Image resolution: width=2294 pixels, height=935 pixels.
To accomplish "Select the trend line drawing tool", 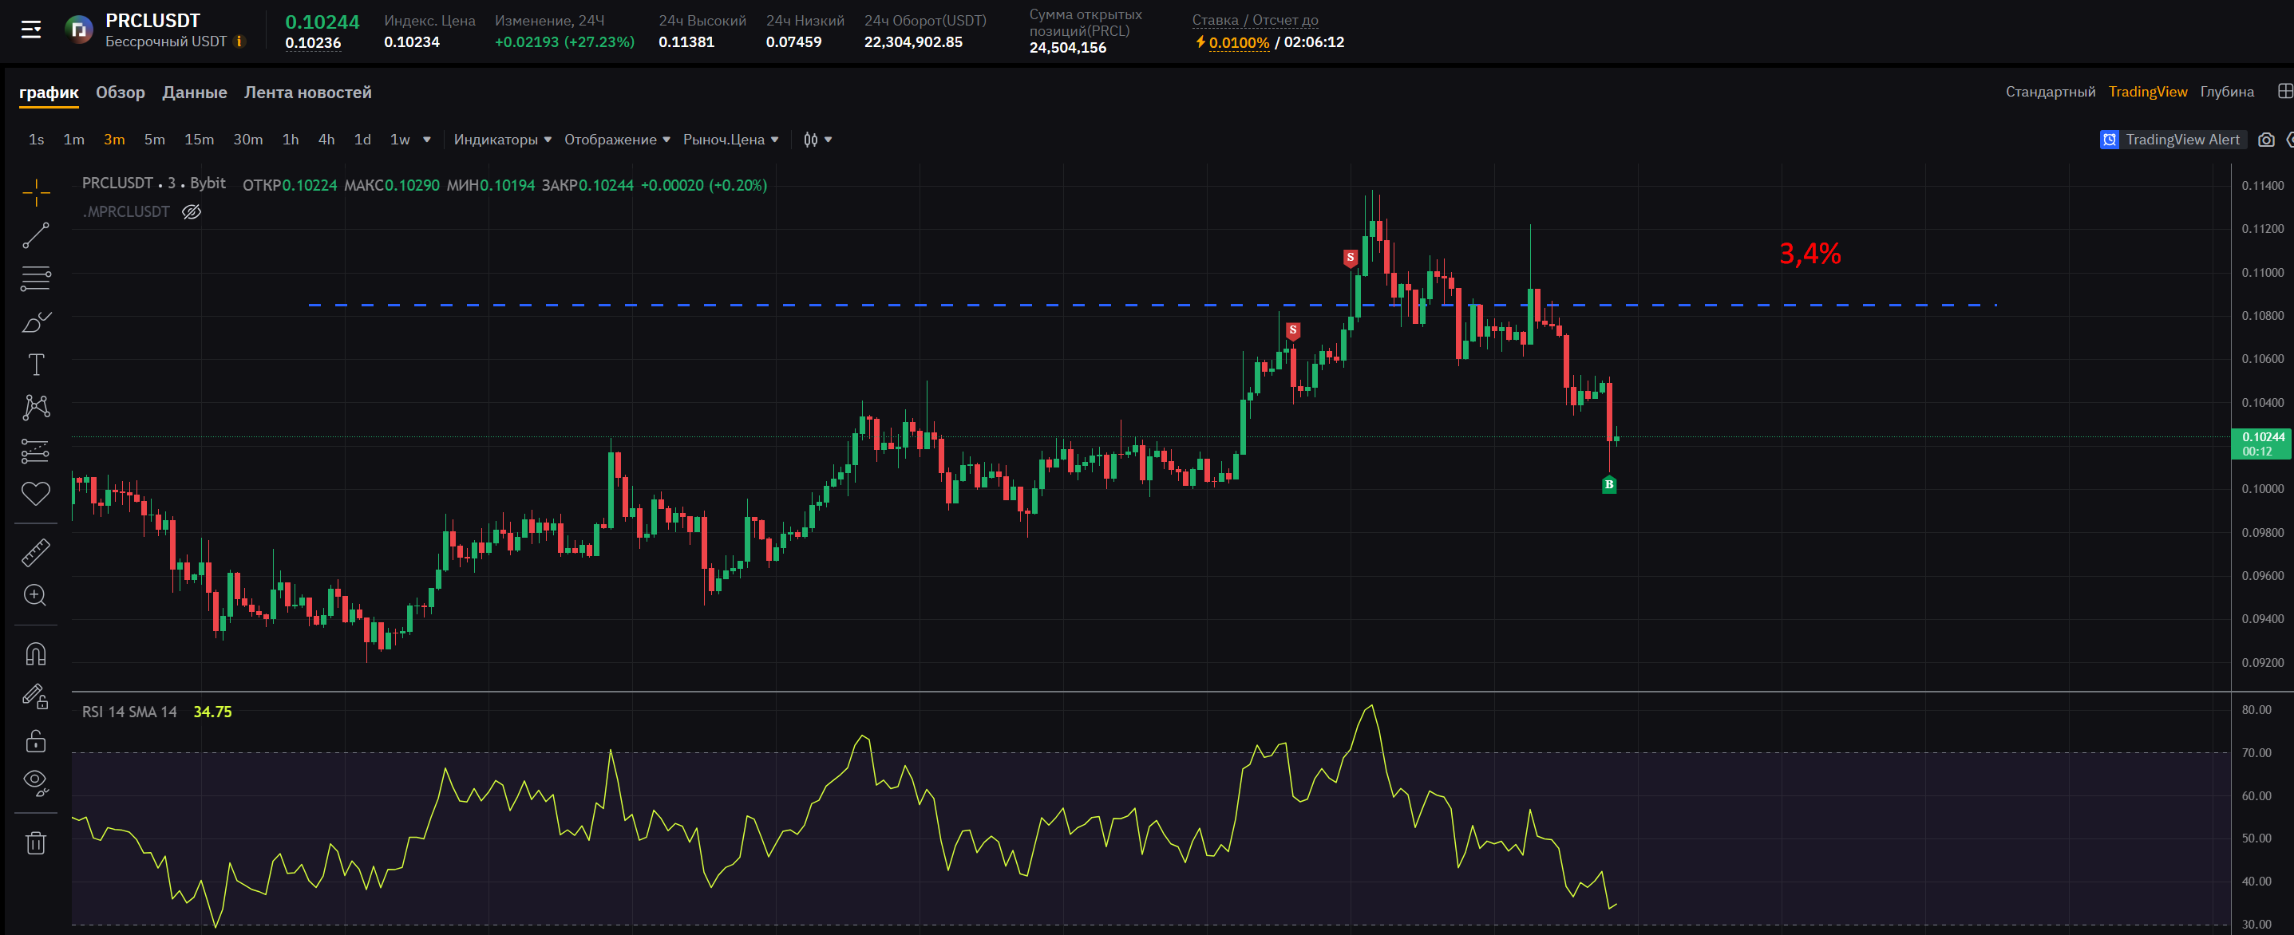I will 36,235.
